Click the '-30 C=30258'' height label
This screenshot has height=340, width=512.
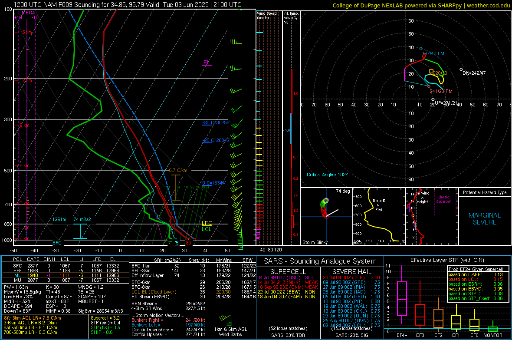(216, 122)
